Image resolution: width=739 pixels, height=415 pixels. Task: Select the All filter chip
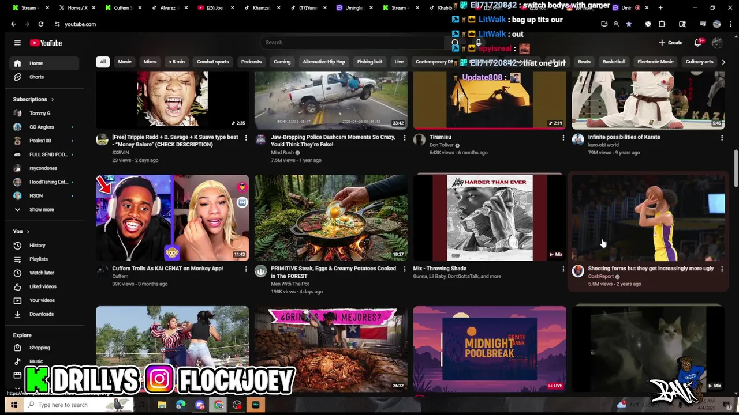(x=103, y=62)
